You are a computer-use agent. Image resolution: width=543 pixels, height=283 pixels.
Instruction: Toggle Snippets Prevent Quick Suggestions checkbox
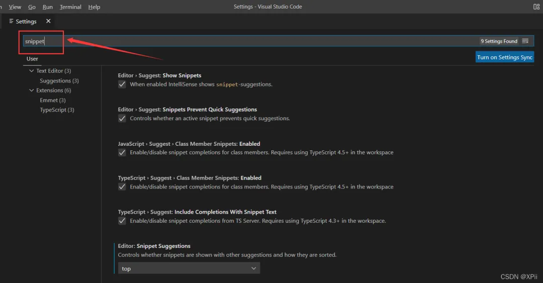[122, 119]
